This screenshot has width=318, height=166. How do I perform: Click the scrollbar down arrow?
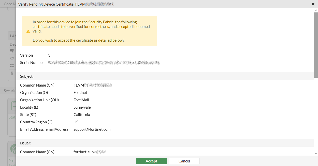pos(316,154)
